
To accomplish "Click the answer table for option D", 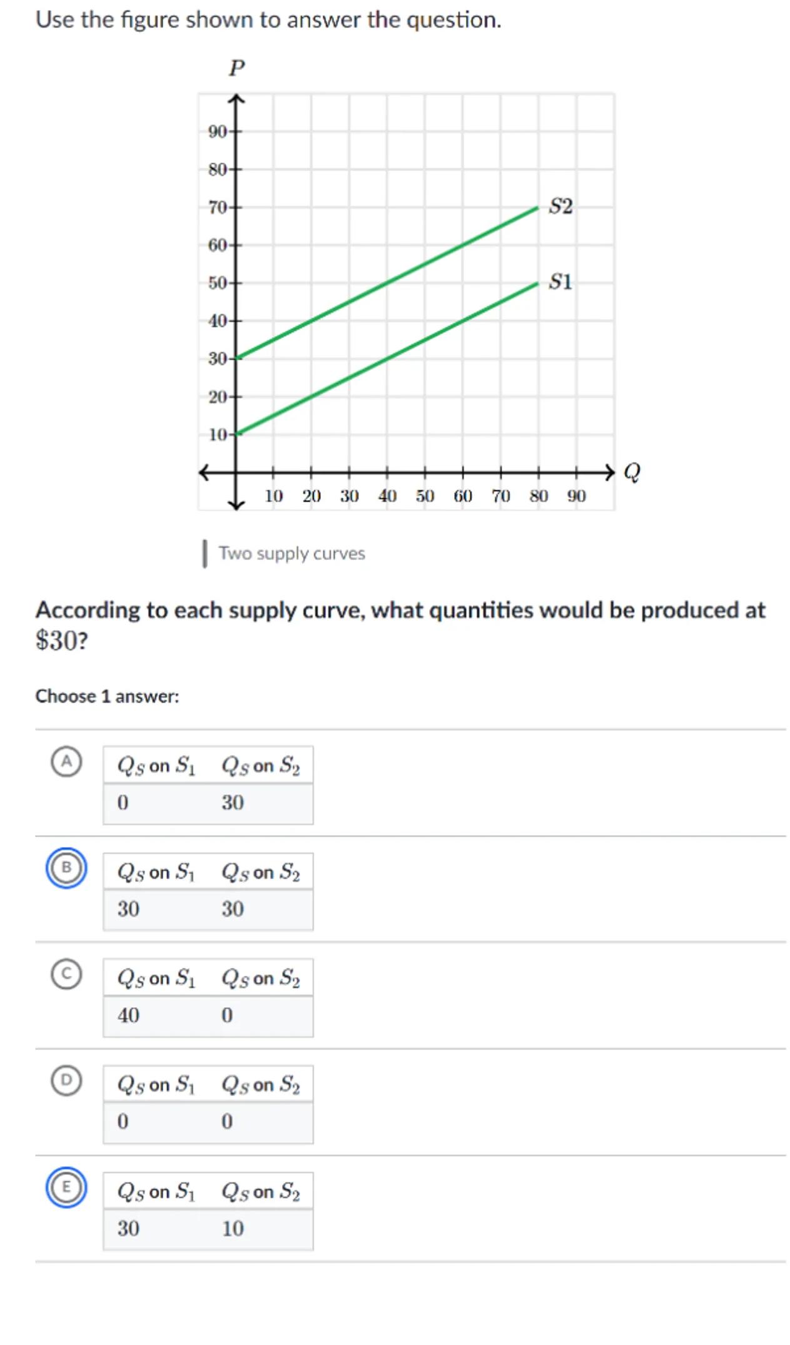I will coord(208,1104).
